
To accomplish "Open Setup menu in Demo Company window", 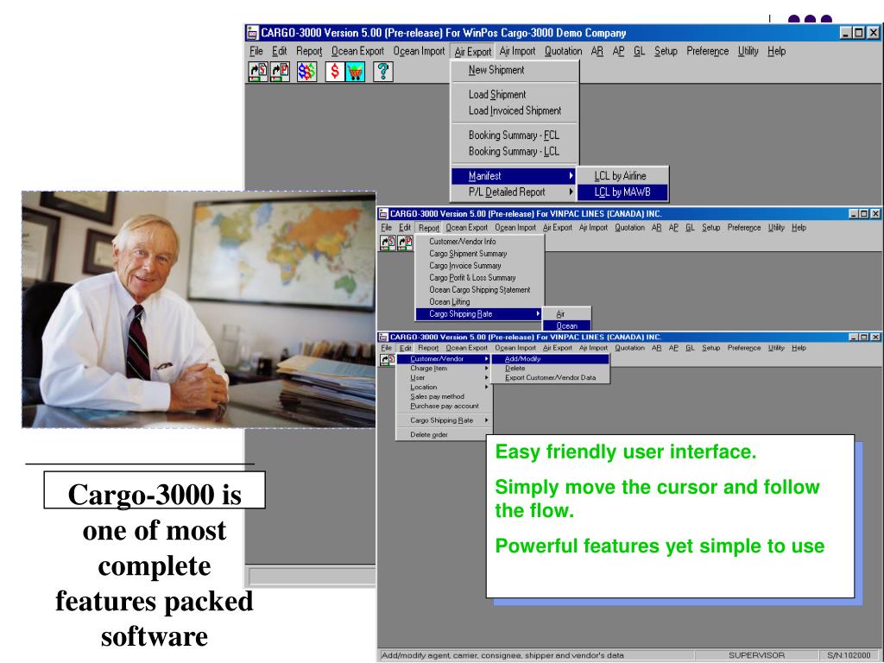I will coord(666,51).
